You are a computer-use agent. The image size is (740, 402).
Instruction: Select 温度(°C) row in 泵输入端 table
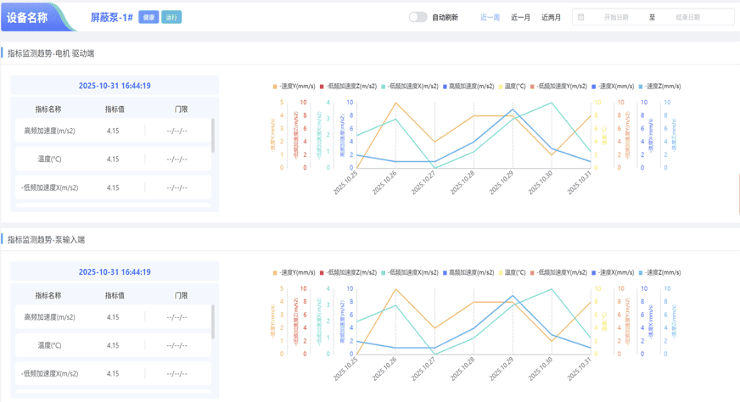(x=112, y=345)
